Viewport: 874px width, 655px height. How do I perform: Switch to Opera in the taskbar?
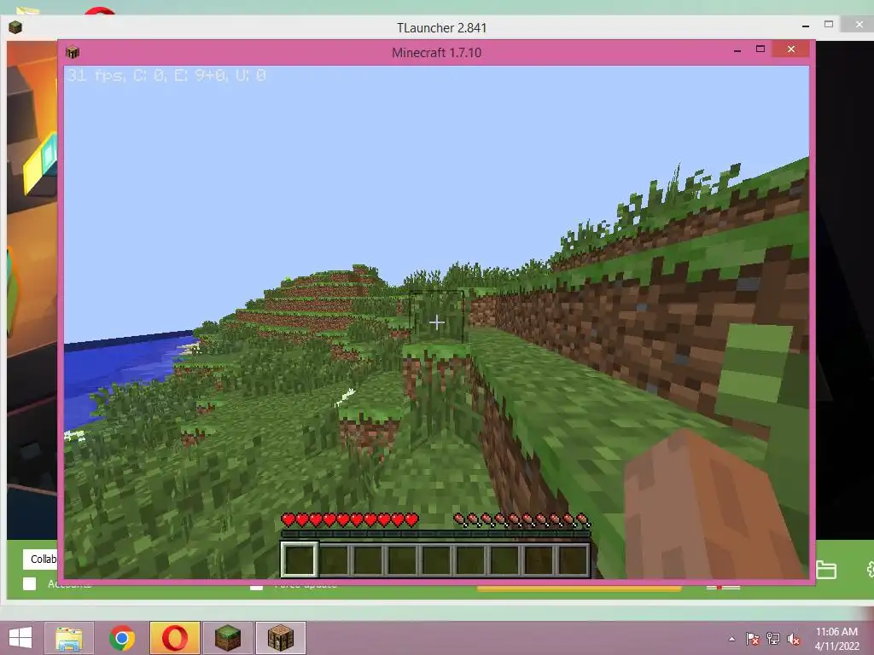174,638
